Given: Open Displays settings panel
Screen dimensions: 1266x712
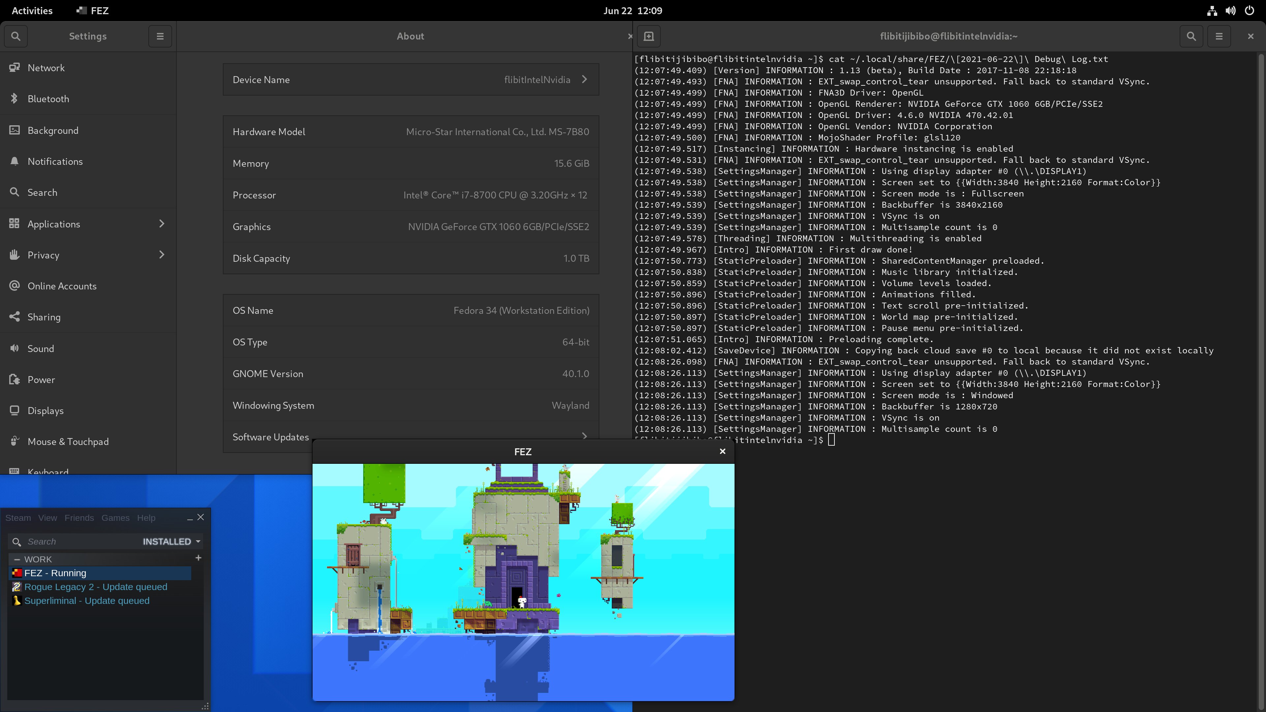Looking at the screenshot, I should [x=88, y=410].
